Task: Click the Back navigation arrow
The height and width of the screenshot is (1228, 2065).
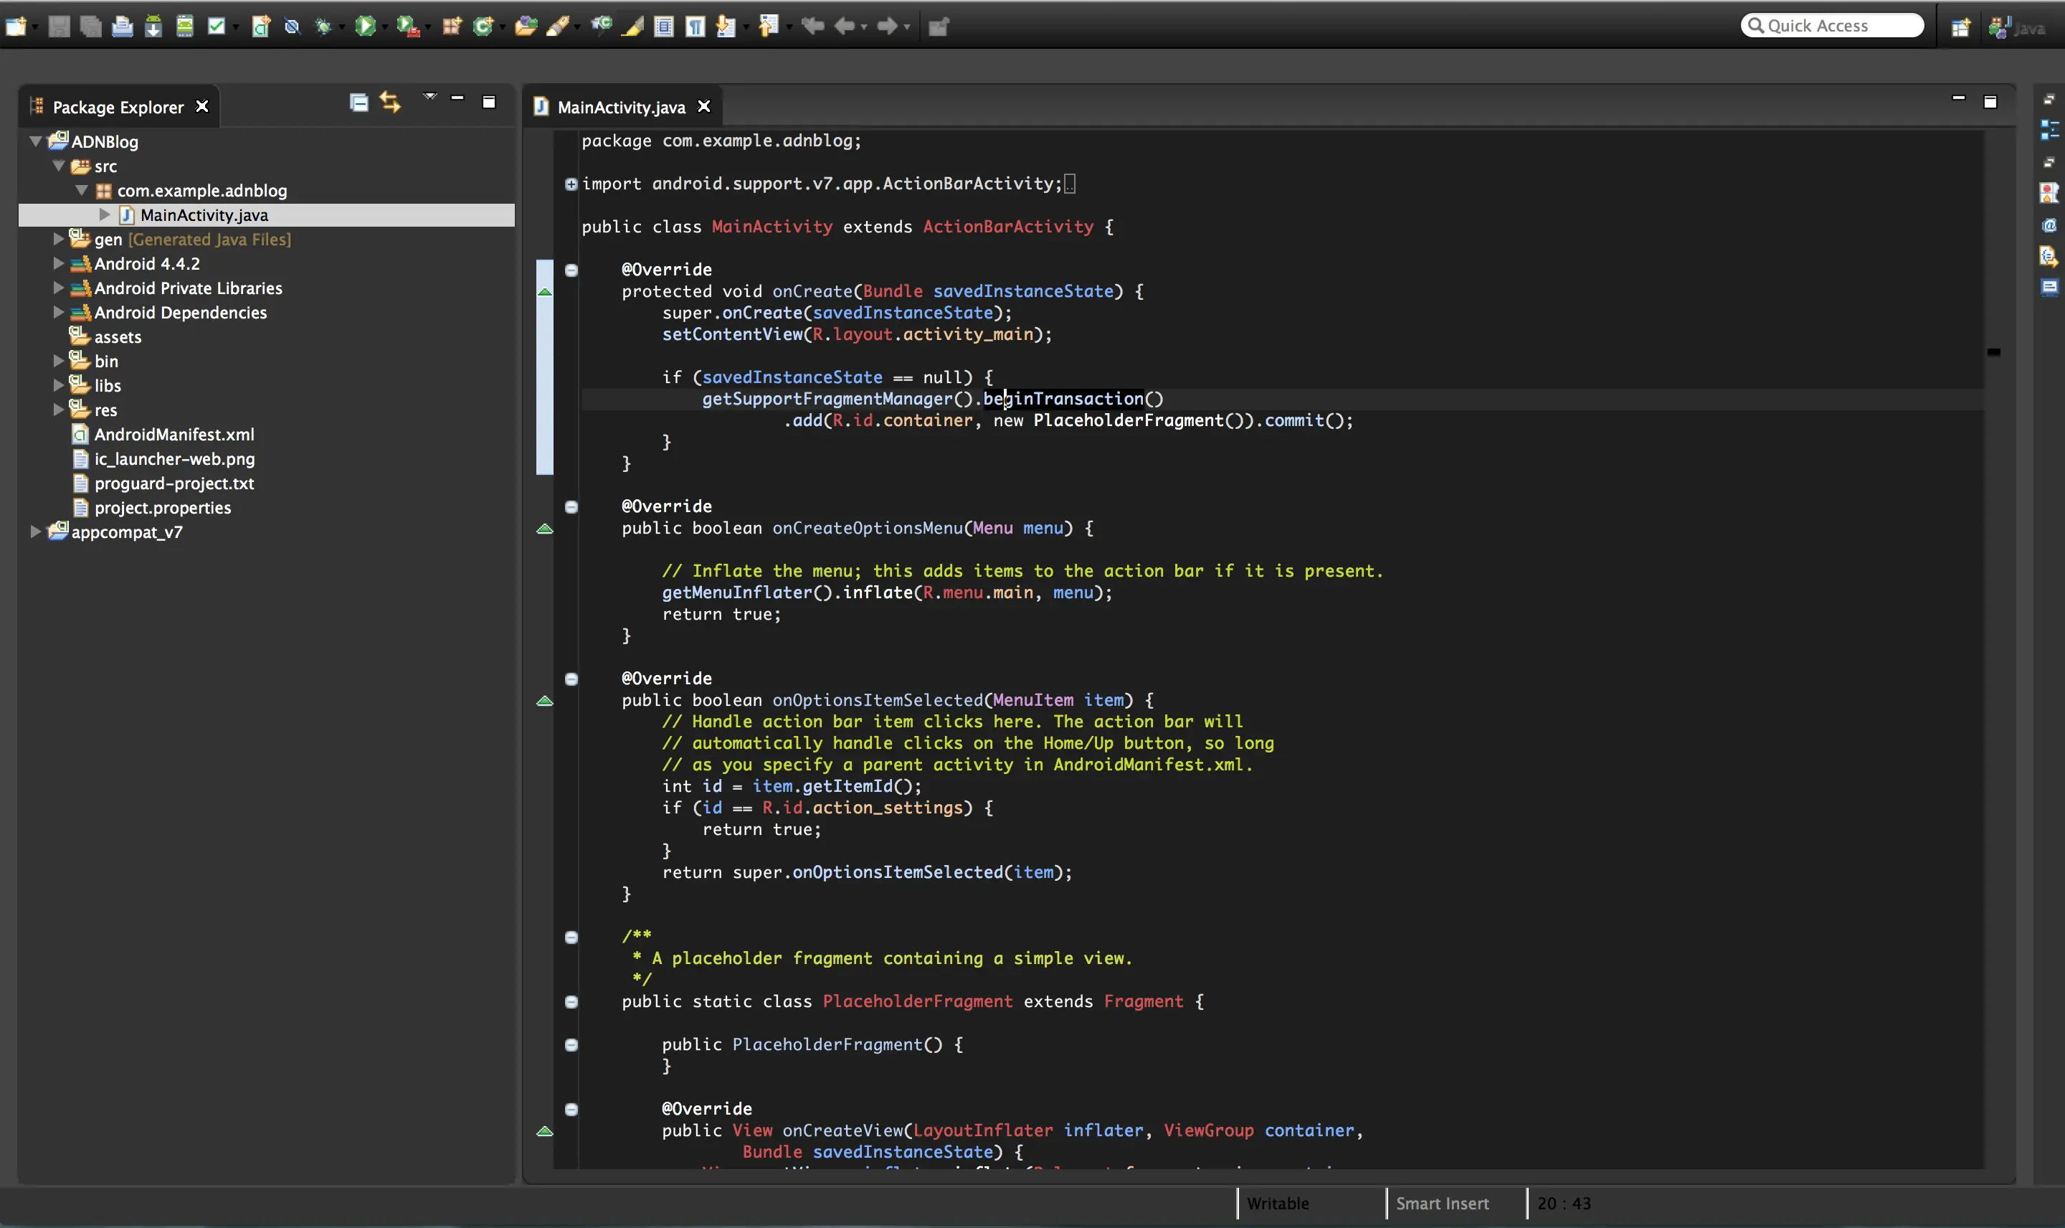Action: tap(845, 27)
